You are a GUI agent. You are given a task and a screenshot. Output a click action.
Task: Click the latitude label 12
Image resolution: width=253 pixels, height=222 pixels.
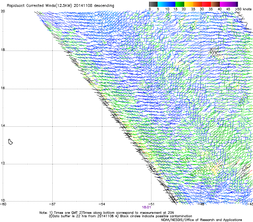3,163
